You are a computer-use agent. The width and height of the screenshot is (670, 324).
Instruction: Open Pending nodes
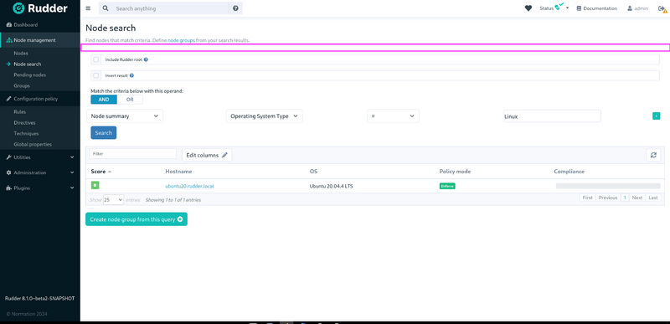tap(30, 75)
